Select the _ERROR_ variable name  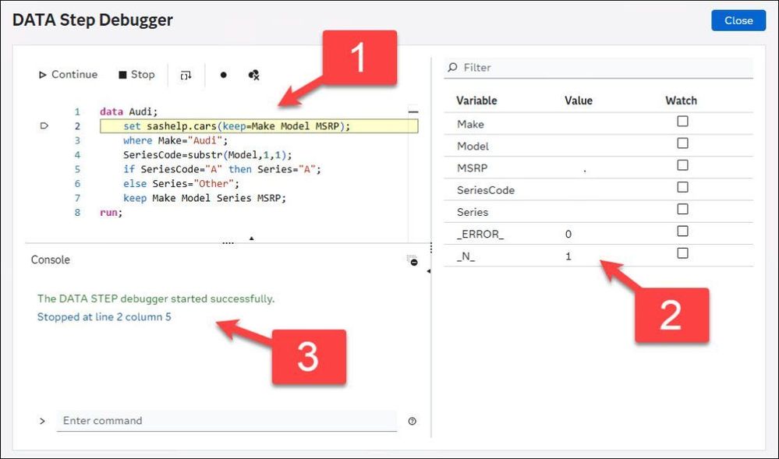point(480,234)
